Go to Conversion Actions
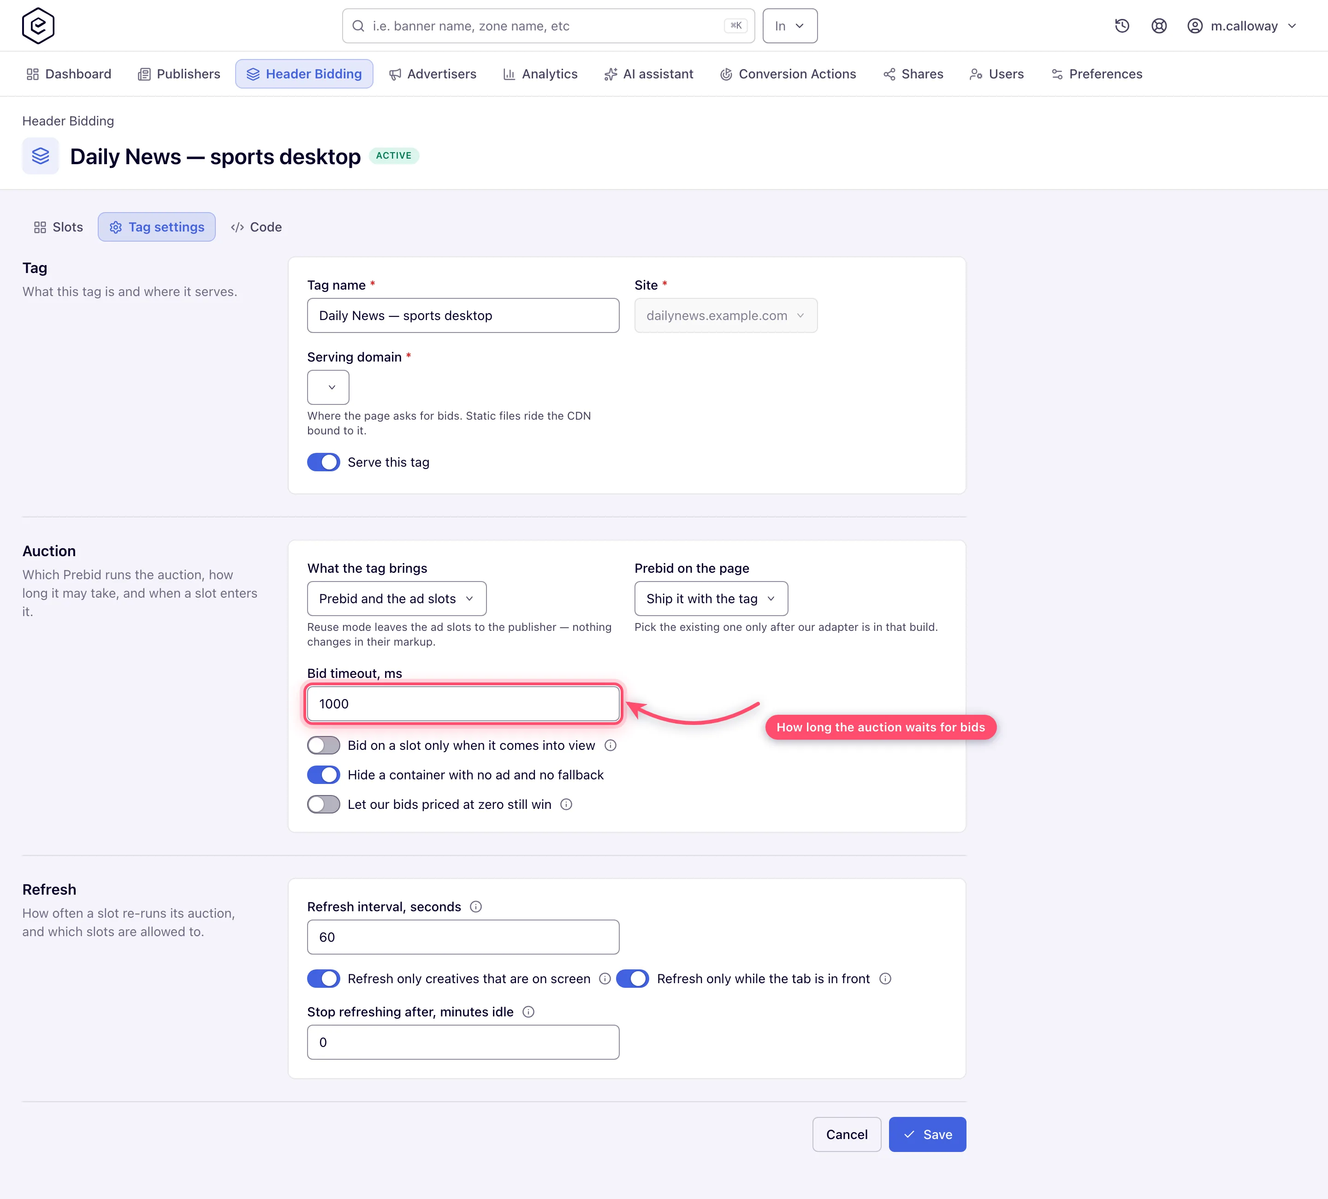This screenshot has width=1328, height=1199. [788, 74]
